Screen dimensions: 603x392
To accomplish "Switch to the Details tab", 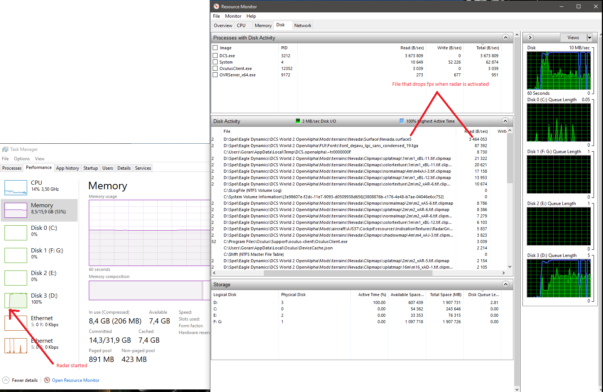I will tap(124, 168).
